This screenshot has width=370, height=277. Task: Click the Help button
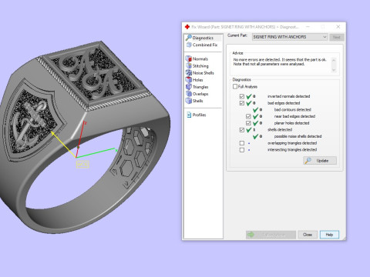pos(329,235)
